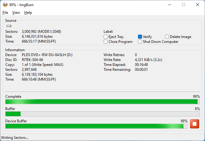Enable the Eject Tray checkbox
Viewport: 205px width, 141px height.
pyautogui.click(x=106, y=37)
